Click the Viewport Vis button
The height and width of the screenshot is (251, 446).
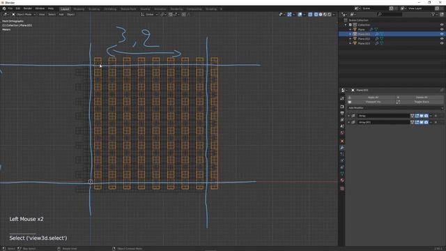point(371,102)
